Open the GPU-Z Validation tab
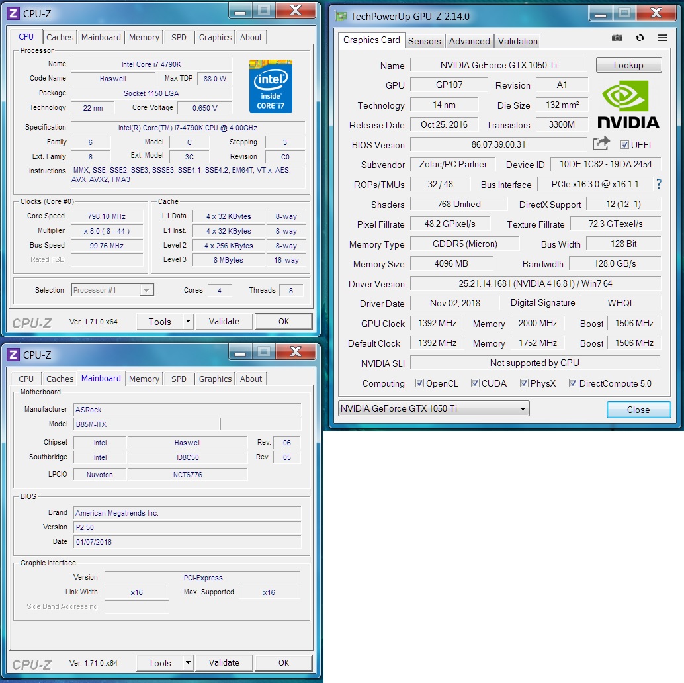The height and width of the screenshot is (683, 684). 518,41
